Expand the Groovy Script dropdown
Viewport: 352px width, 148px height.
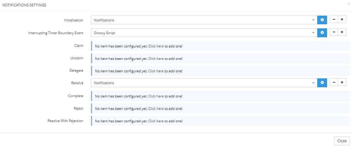point(313,33)
